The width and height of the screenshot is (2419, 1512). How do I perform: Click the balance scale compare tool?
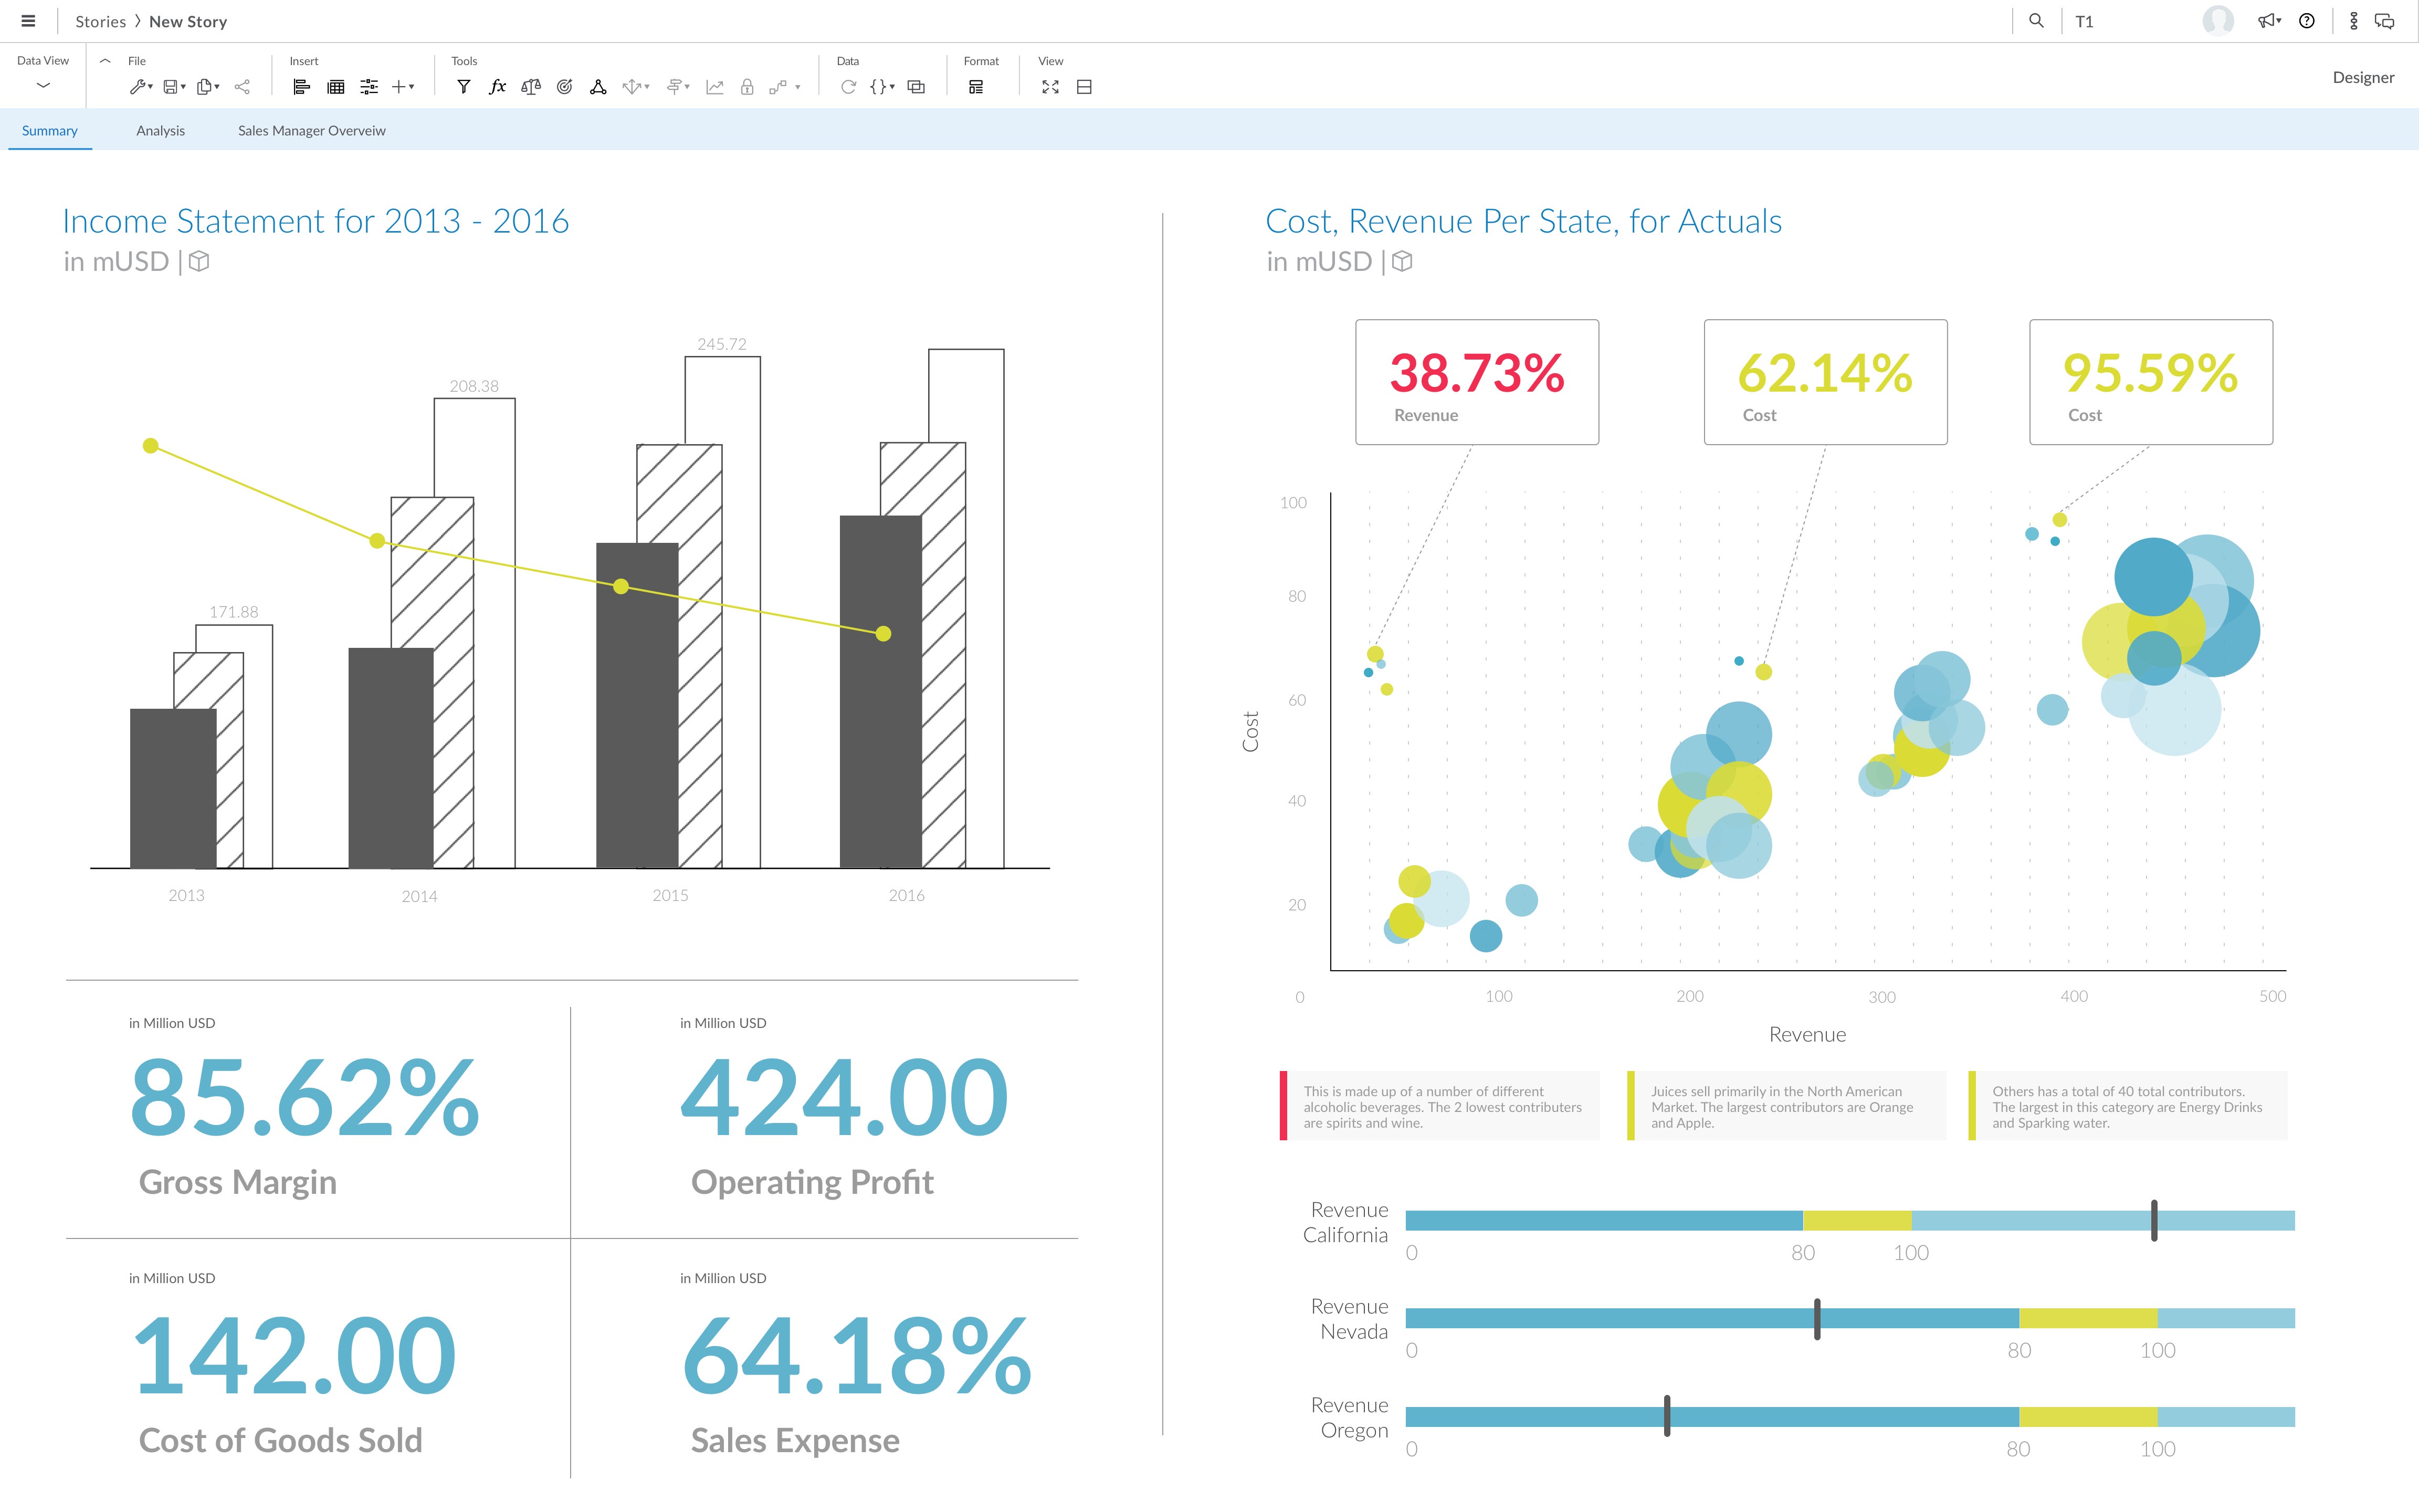(531, 87)
